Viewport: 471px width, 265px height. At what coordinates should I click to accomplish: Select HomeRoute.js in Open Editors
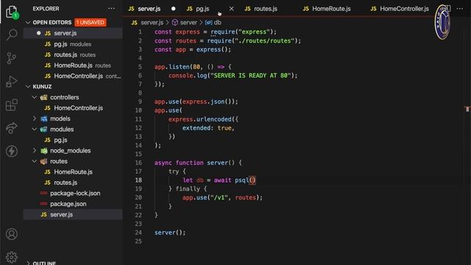(x=73, y=66)
